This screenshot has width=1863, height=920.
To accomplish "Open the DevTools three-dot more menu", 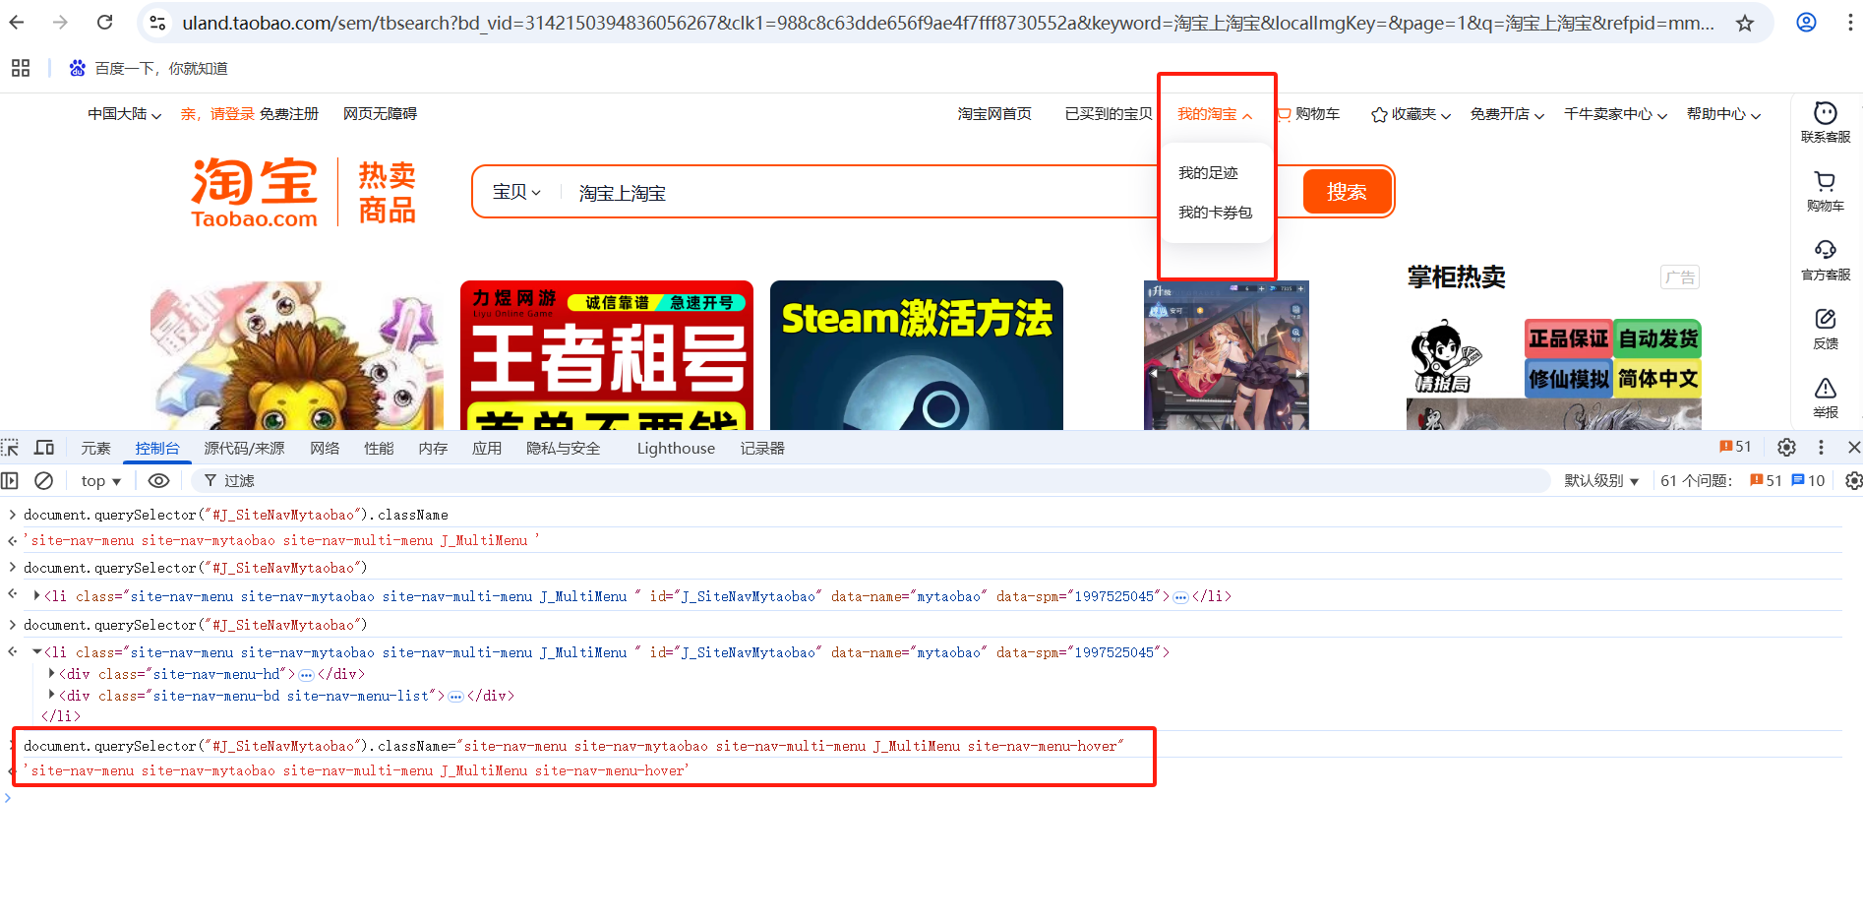I will pos(1821,448).
